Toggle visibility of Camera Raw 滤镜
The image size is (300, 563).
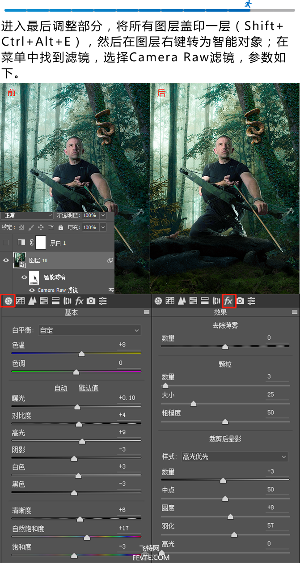pos(32,290)
